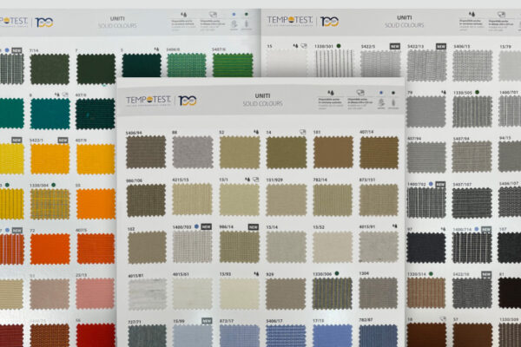The image size is (521, 347).
Task: Select the bright orange swatch 72
Action: tap(50, 249)
